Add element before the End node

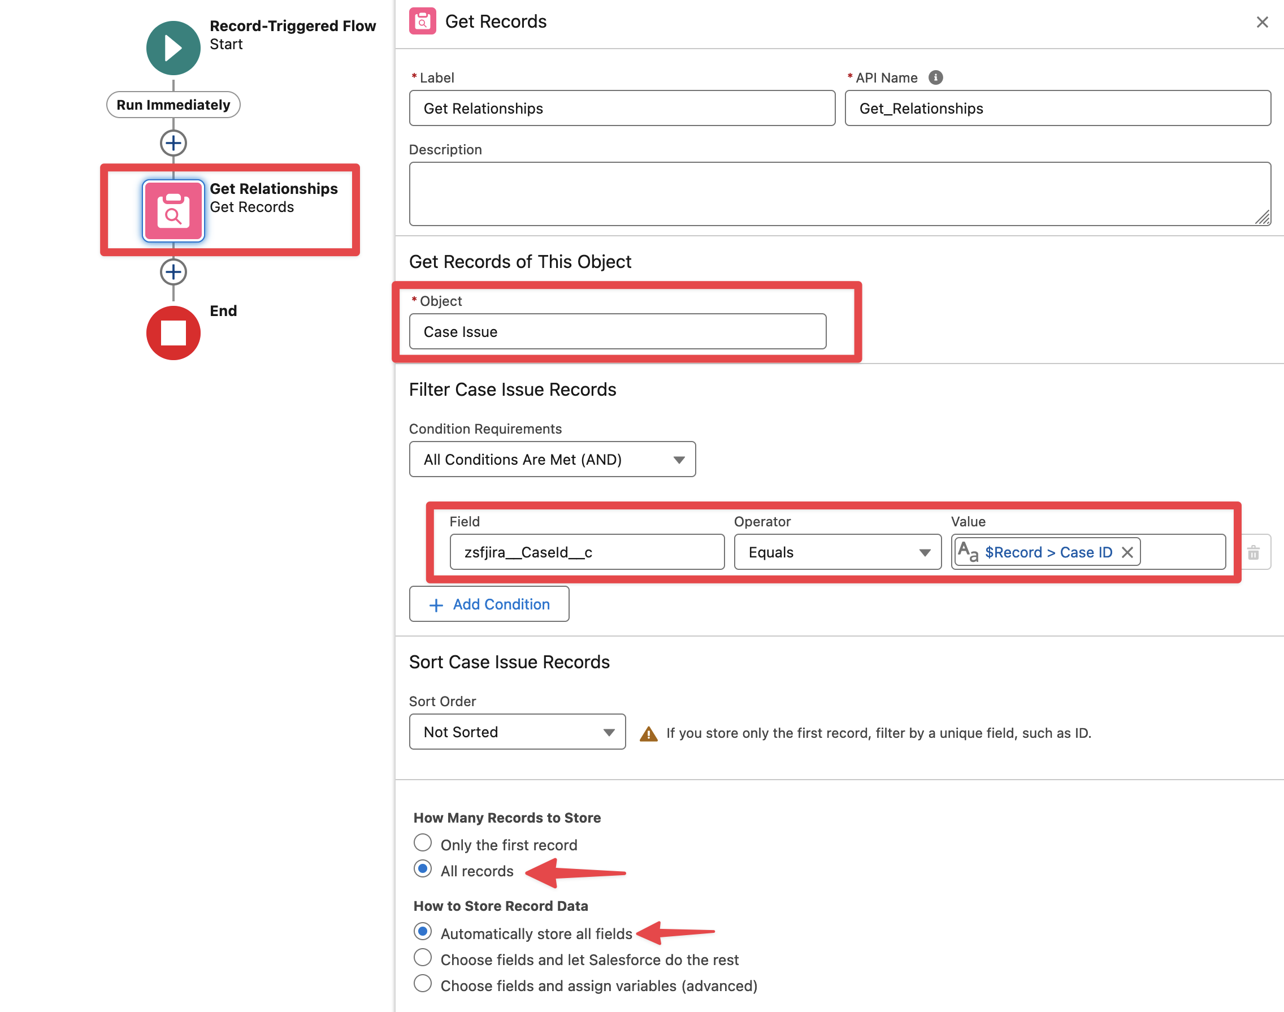(173, 272)
